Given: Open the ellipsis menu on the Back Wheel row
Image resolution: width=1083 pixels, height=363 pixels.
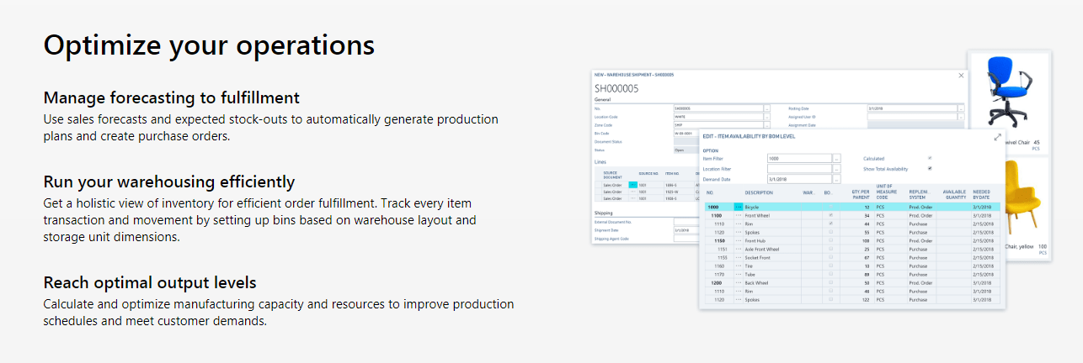Looking at the screenshot, I should [739, 282].
